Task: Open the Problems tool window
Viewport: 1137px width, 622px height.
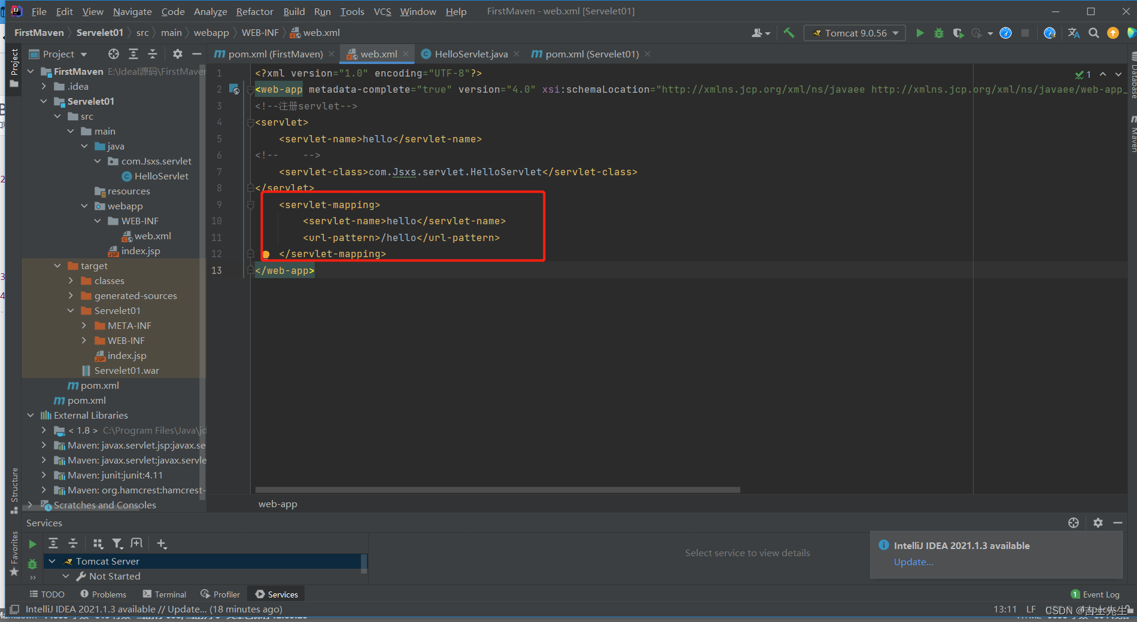Action: (103, 594)
